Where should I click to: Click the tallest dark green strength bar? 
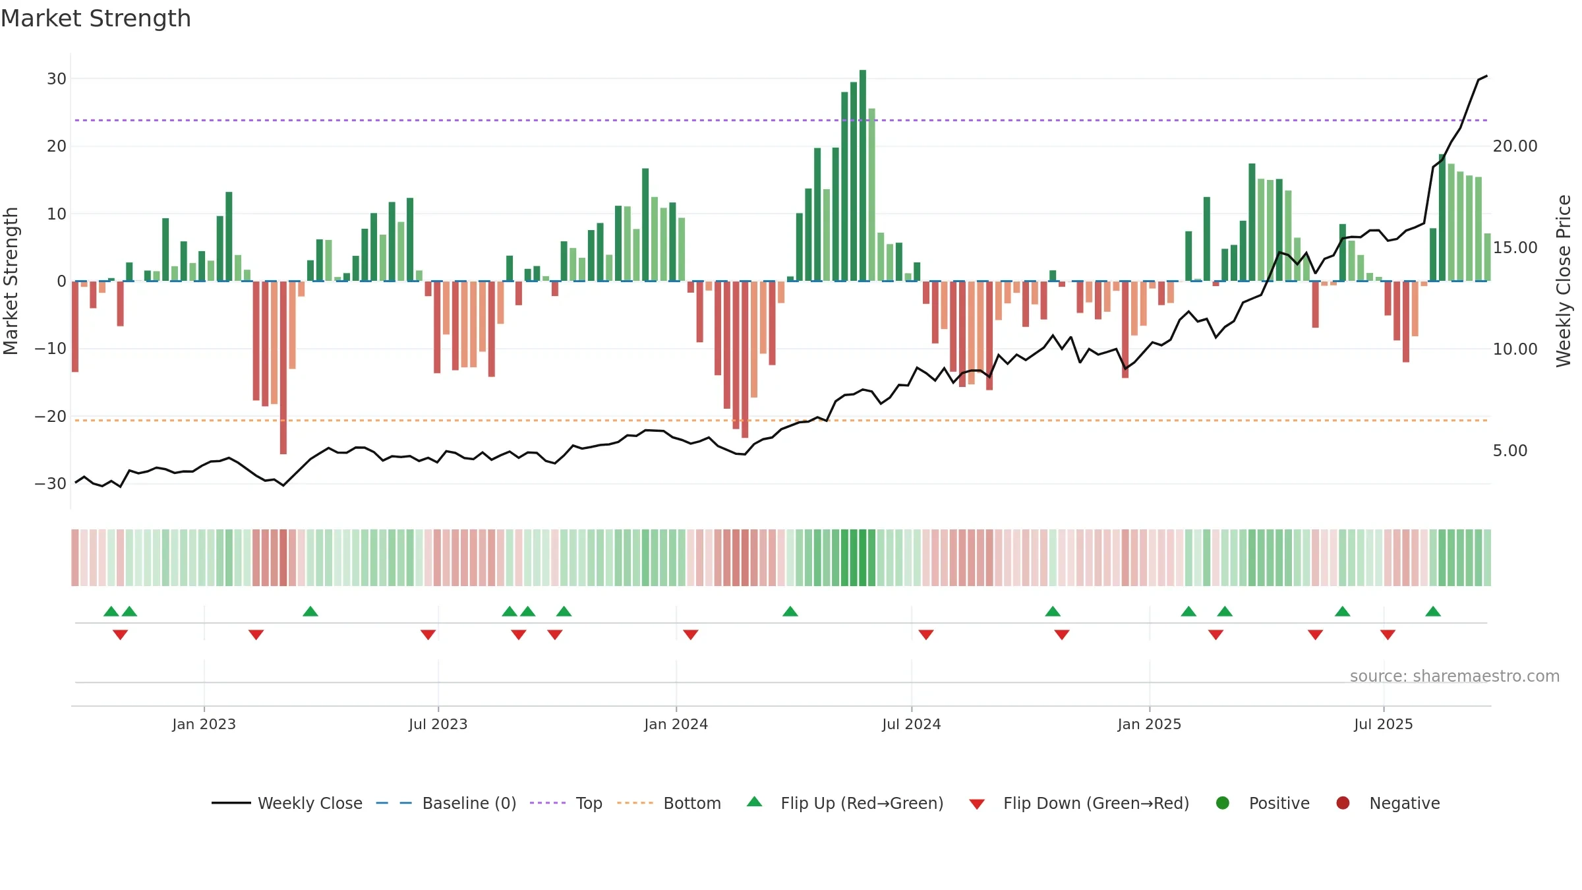coord(863,175)
